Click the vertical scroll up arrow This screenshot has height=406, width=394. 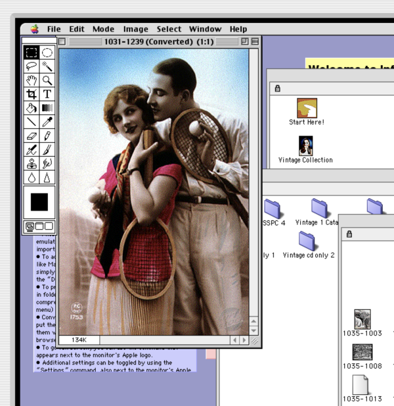click(253, 321)
